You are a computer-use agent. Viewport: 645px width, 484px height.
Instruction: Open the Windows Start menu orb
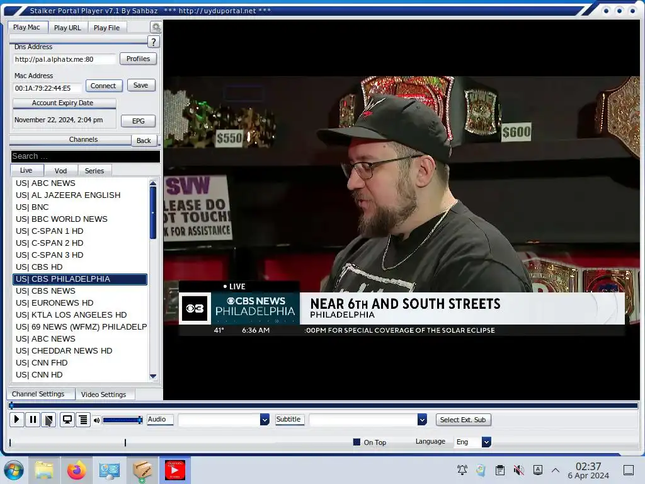(x=14, y=470)
